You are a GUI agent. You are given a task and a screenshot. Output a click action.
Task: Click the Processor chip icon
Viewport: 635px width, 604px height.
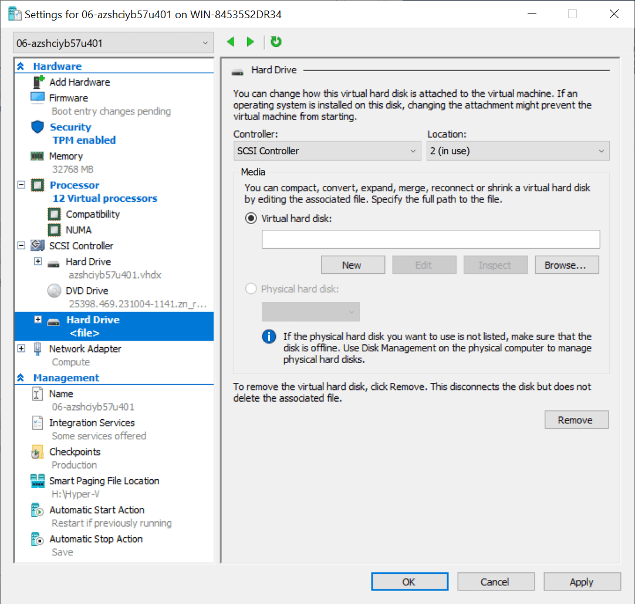coord(38,185)
